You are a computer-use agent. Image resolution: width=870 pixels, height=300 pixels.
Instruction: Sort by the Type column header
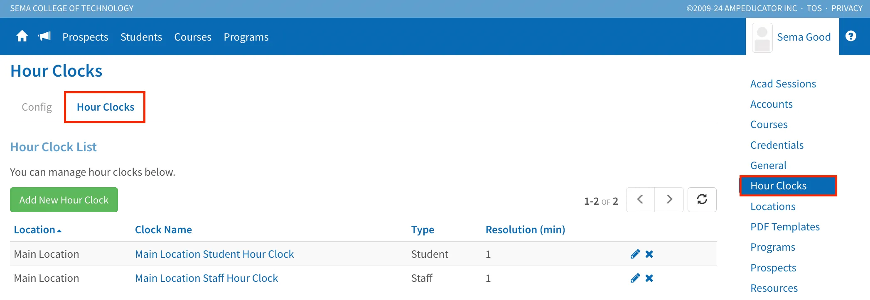pos(423,230)
